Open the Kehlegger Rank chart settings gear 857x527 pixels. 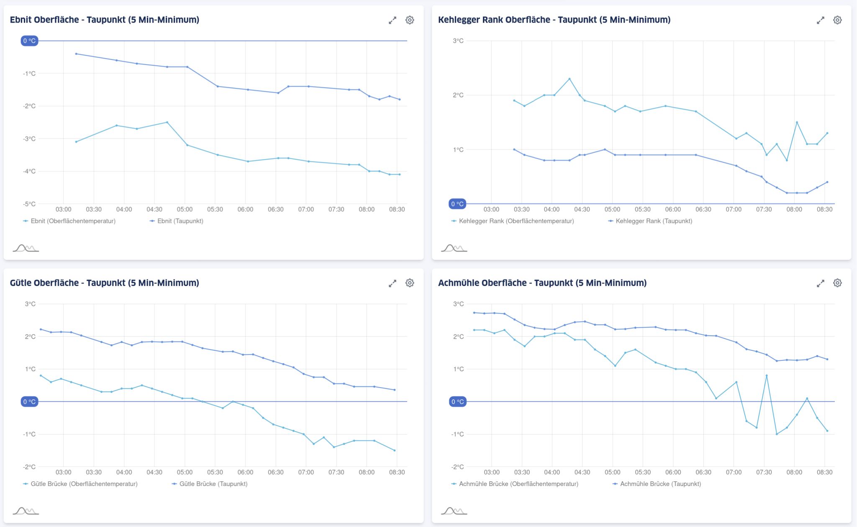point(837,20)
